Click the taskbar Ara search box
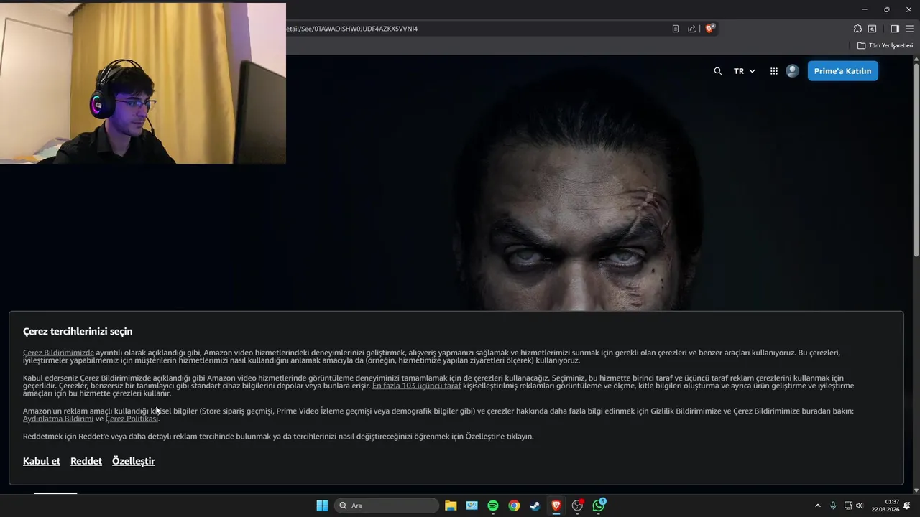The image size is (920, 517). coord(387,506)
